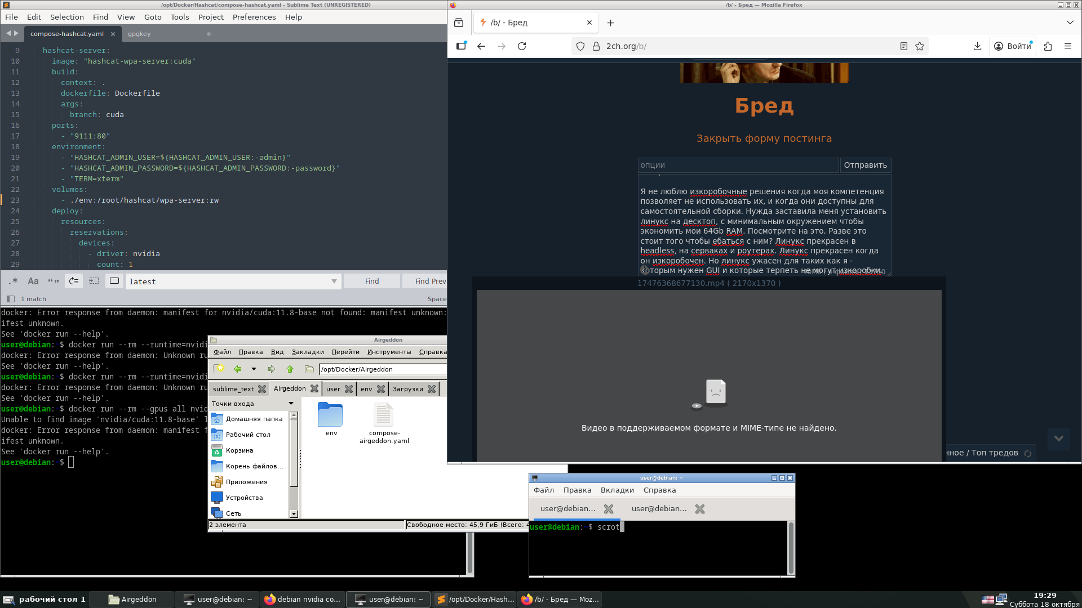This screenshot has width=1082, height=608.
Task: Open find history dropdown arrow
Action: click(x=334, y=281)
